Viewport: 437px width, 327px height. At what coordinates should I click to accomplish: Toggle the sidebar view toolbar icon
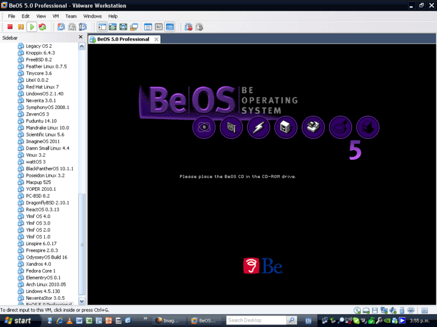(102, 27)
